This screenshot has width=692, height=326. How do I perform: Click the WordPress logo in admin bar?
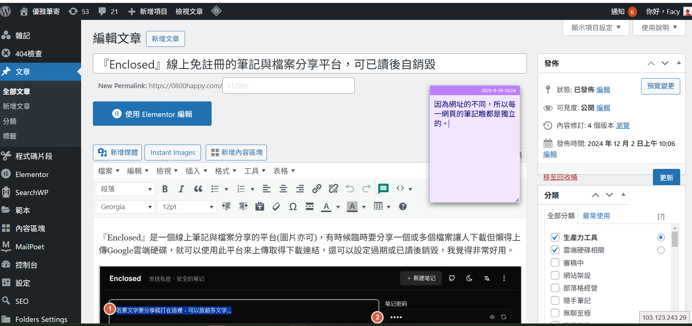(x=6, y=11)
